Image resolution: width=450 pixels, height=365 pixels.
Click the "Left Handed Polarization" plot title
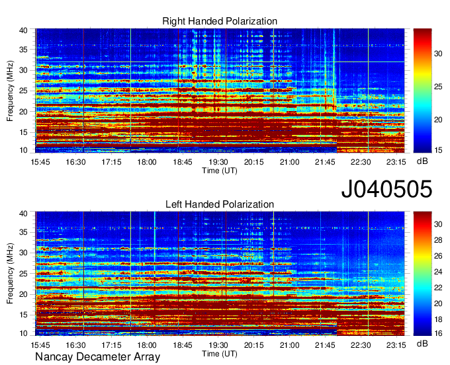click(220, 204)
